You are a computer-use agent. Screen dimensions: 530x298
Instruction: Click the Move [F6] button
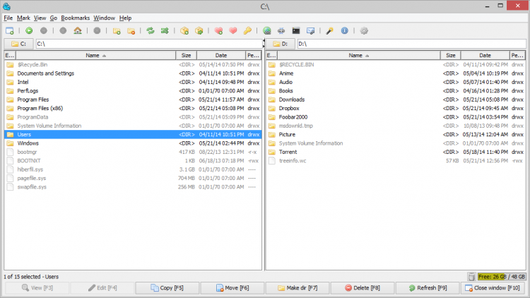point(232,288)
